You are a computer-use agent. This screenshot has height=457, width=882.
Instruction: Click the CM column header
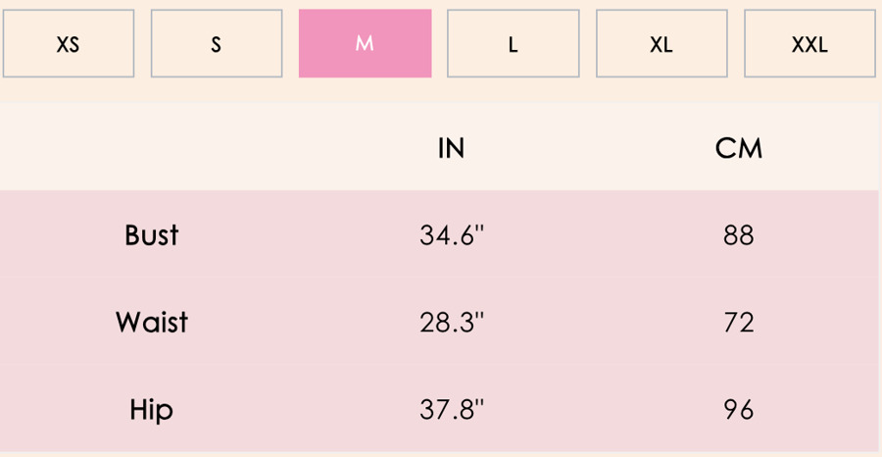pos(739,148)
